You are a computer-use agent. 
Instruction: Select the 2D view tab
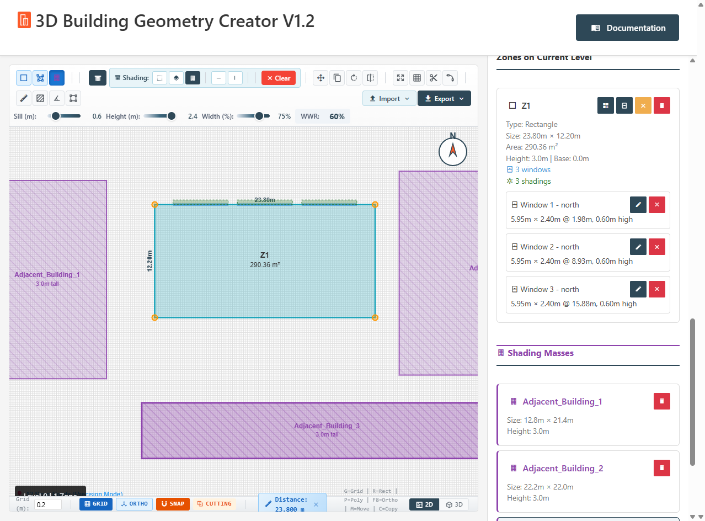pyautogui.click(x=424, y=504)
